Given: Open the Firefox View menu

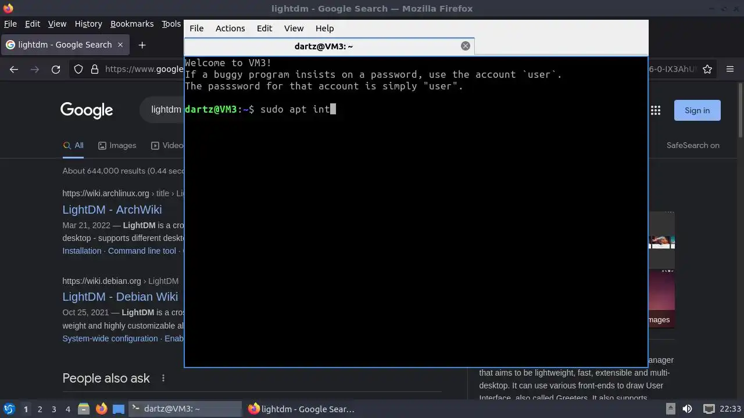Looking at the screenshot, I should (x=57, y=24).
